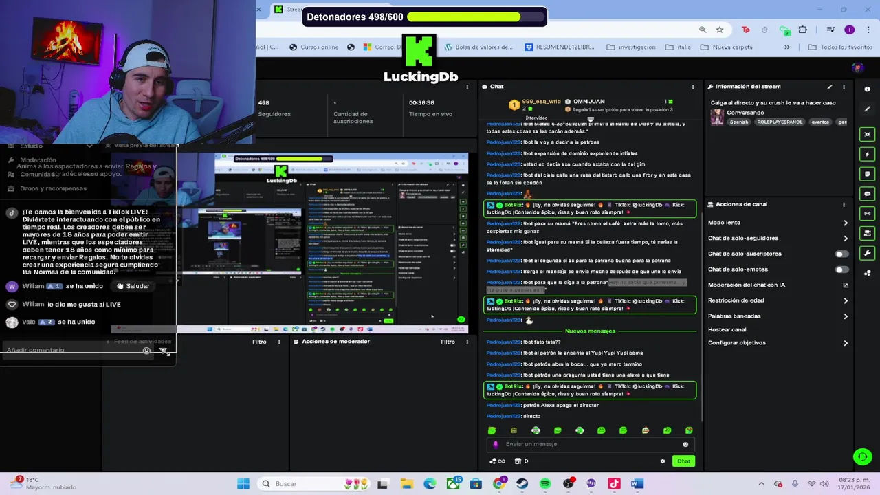Viewport: 880px width, 495px height.
Task: Open the investigacion bookmarks folder
Action: [x=631, y=47]
